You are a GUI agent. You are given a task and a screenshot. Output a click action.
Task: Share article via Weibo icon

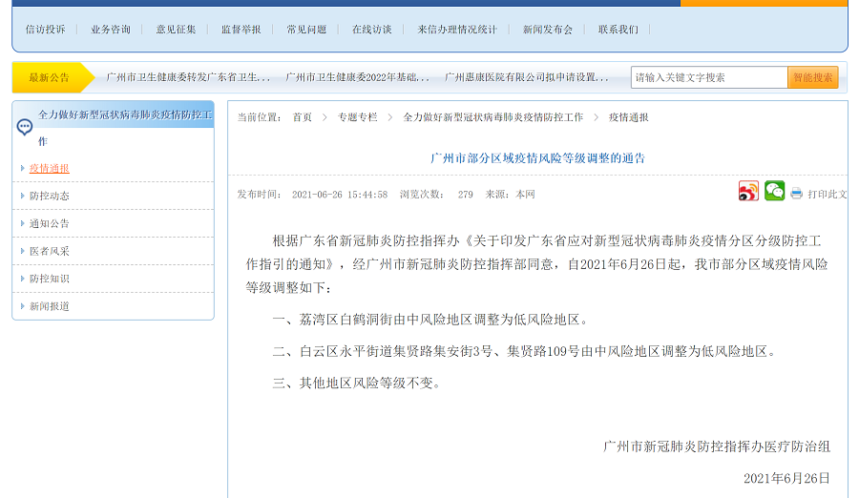[748, 192]
